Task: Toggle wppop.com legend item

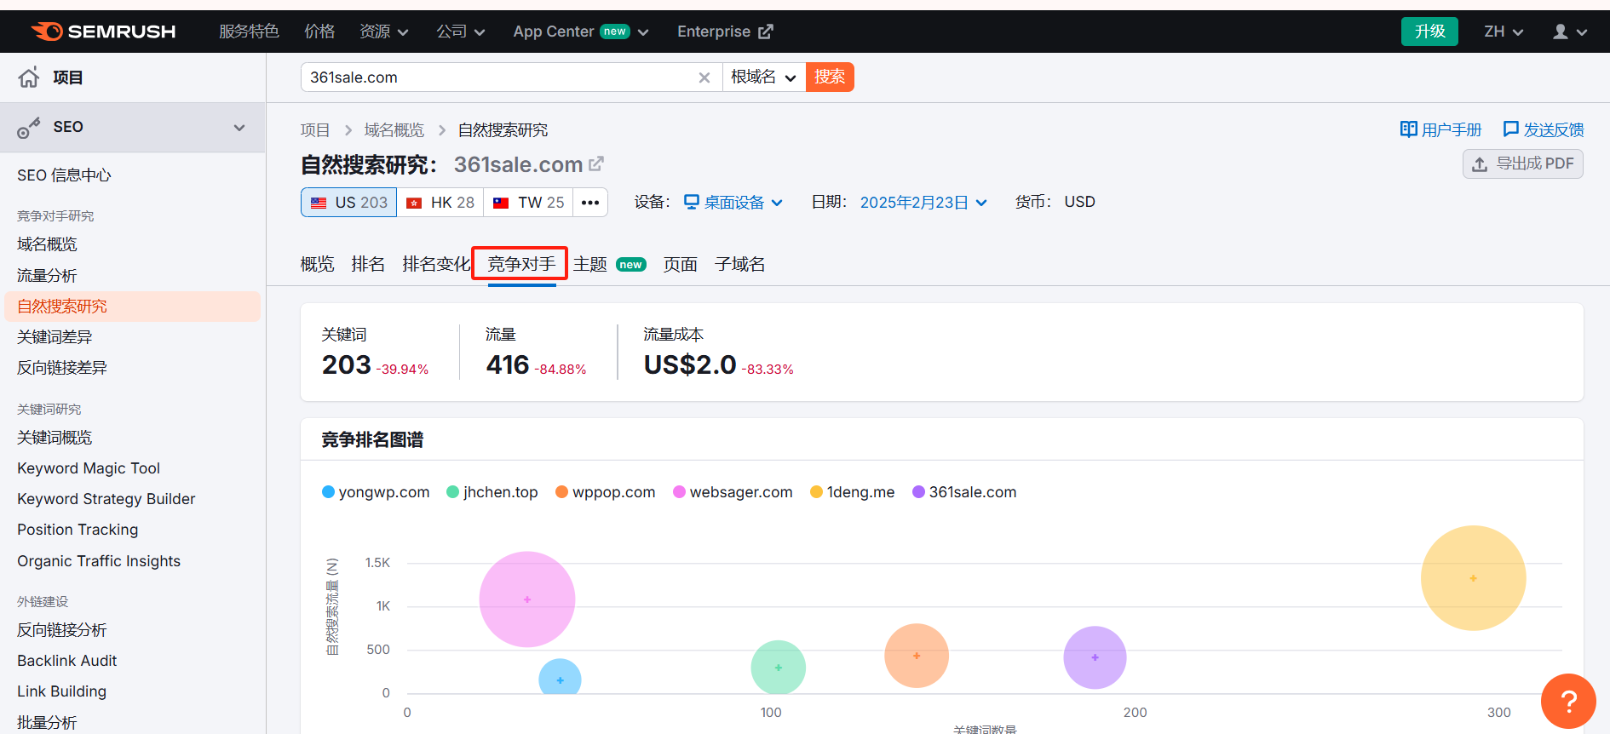Action: pyautogui.click(x=606, y=492)
